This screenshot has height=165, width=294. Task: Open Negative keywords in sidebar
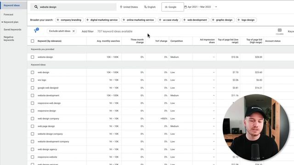click(9, 38)
